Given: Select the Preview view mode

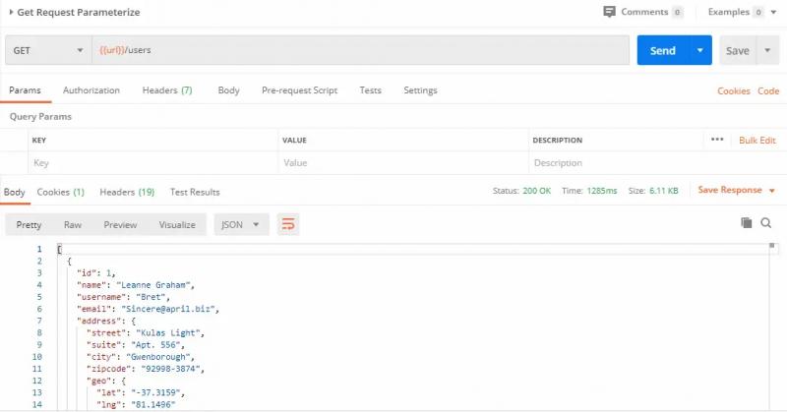Looking at the screenshot, I should [120, 225].
